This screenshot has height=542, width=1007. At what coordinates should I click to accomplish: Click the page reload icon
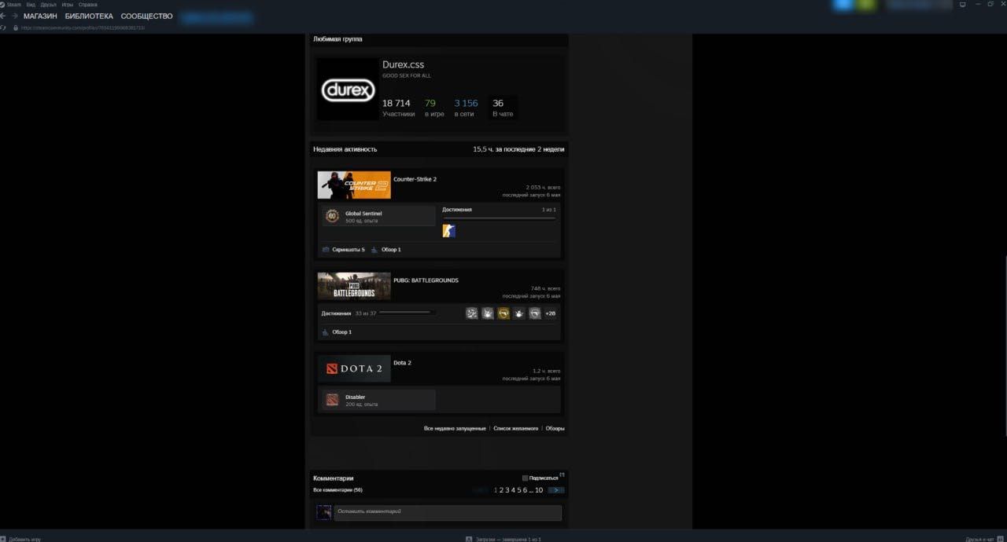pyautogui.click(x=3, y=27)
